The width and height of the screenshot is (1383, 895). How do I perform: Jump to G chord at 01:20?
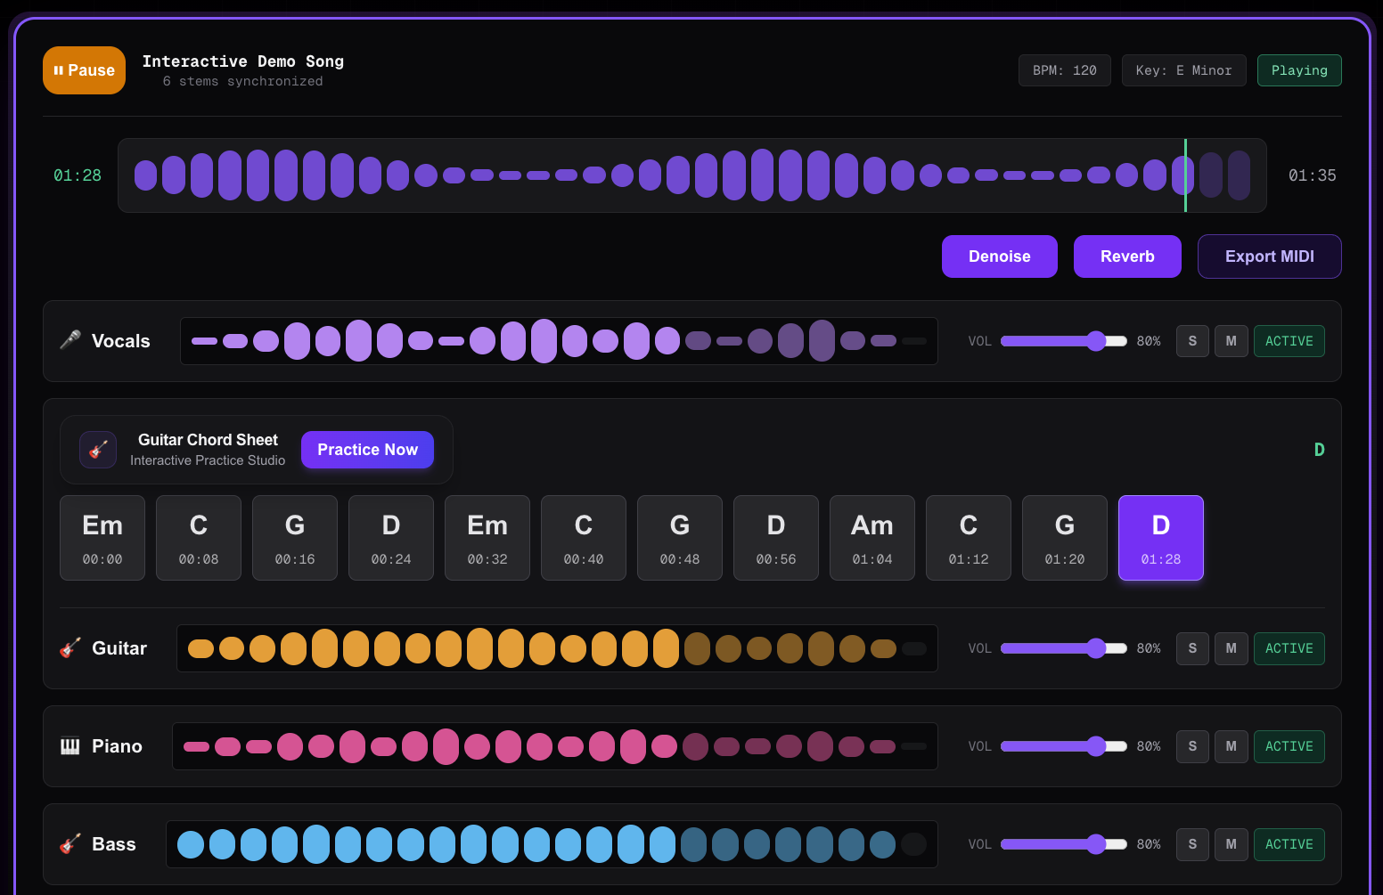[x=1065, y=538]
